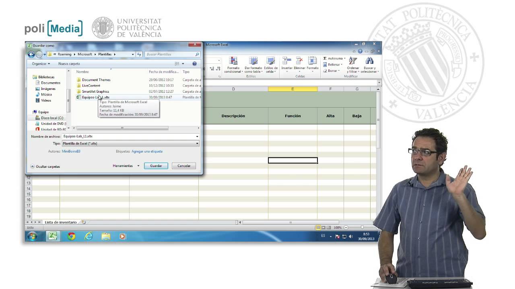Click the Rellenar fill icon
Image resolution: width=515 pixels, height=289 pixels.
tap(325, 65)
